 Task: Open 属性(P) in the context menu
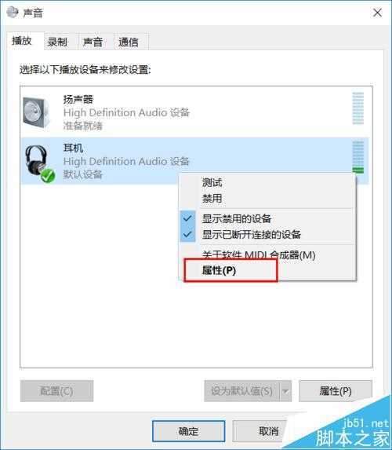[219, 270]
